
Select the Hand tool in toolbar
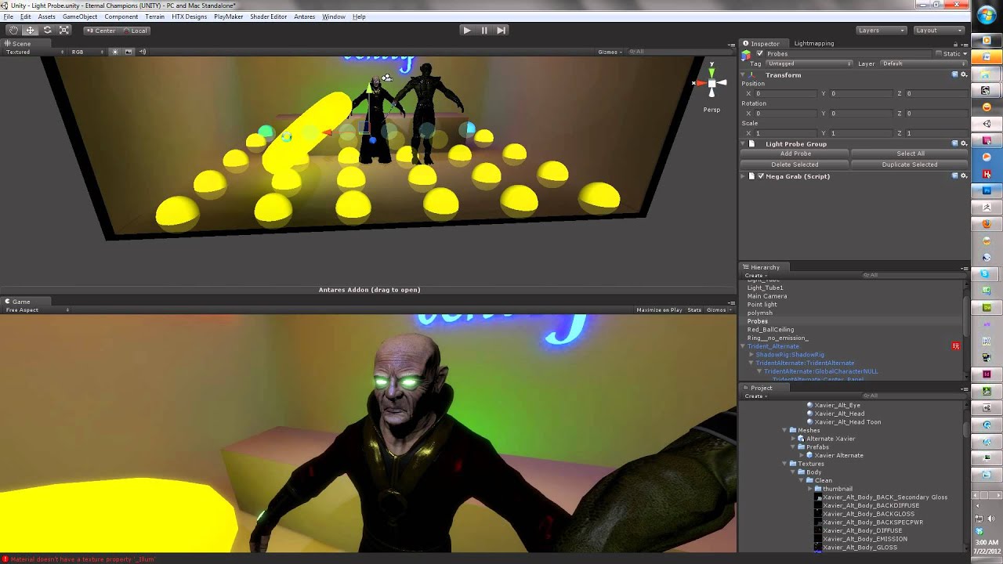(x=13, y=30)
